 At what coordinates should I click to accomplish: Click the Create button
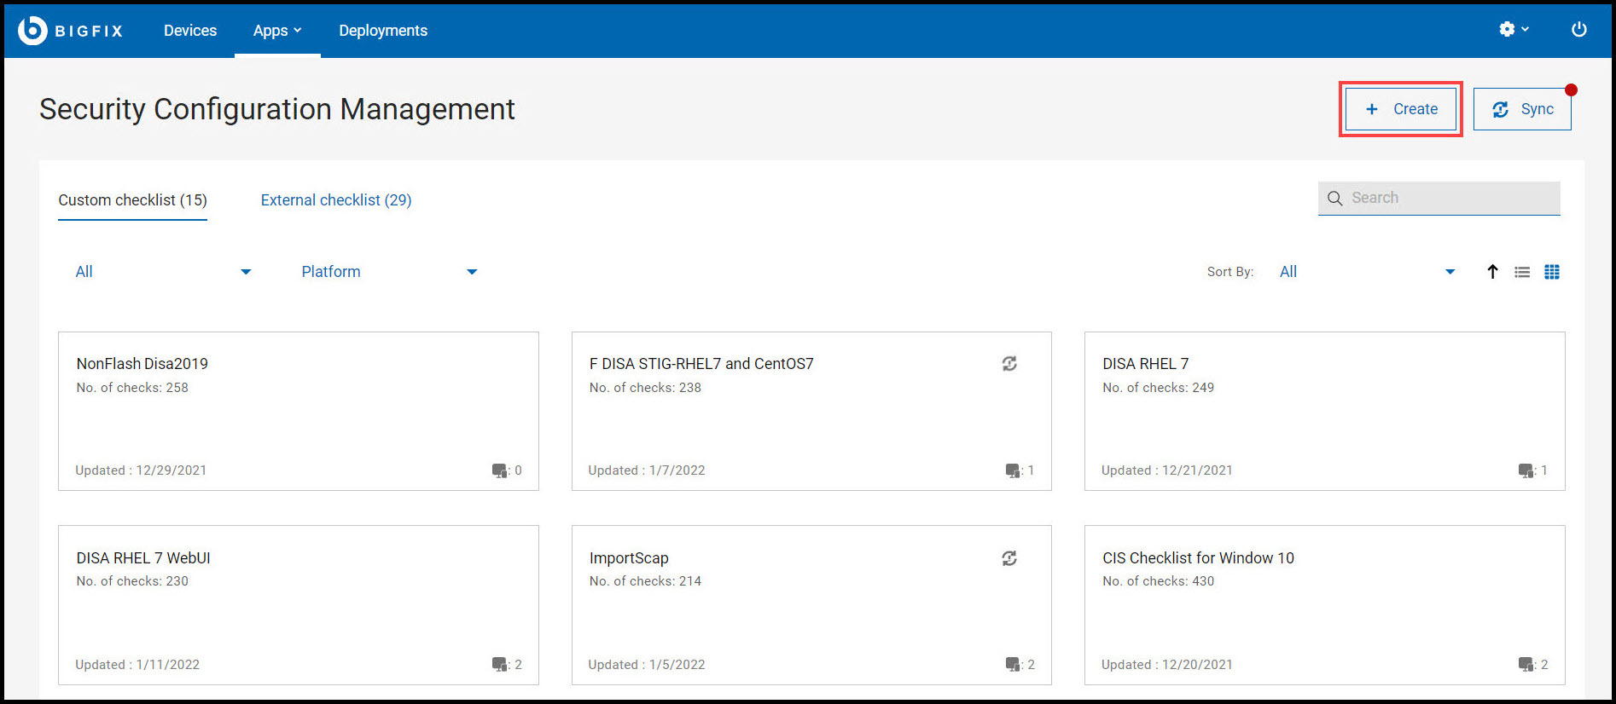(x=1401, y=109)
